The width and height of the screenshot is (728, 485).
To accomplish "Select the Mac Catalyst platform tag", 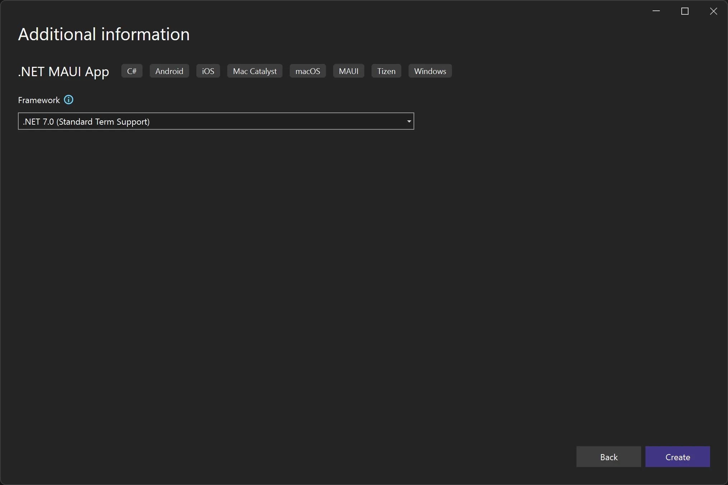I will click(x=254, y=71).
